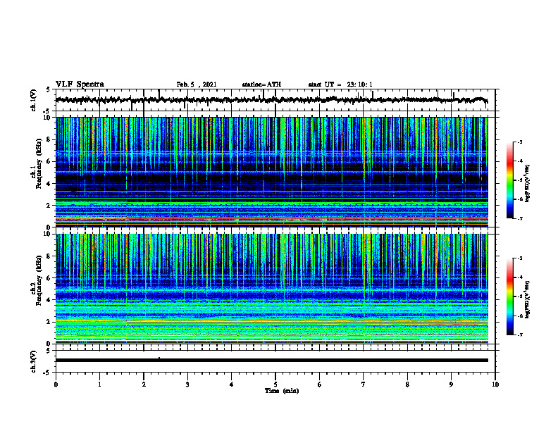Click the 'ch.1(V)' axis label
The height and width of the screenshot is (431, 558).
[34, 100]
